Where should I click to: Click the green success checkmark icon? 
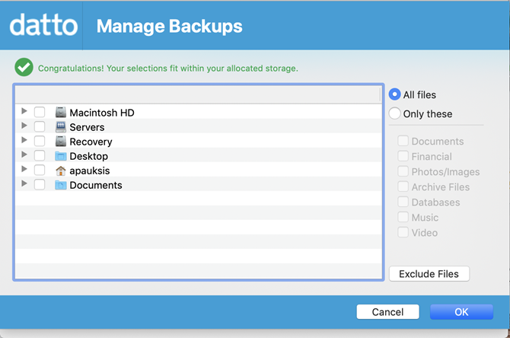(x=24, y=68)
